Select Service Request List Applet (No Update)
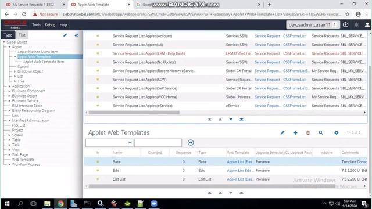This screenshot has height=209, width=372. (144, 62)
